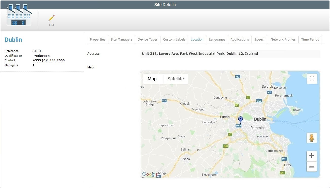Open the Applications tab
This screenshot has width=330, height=188.
click(240, 39)
